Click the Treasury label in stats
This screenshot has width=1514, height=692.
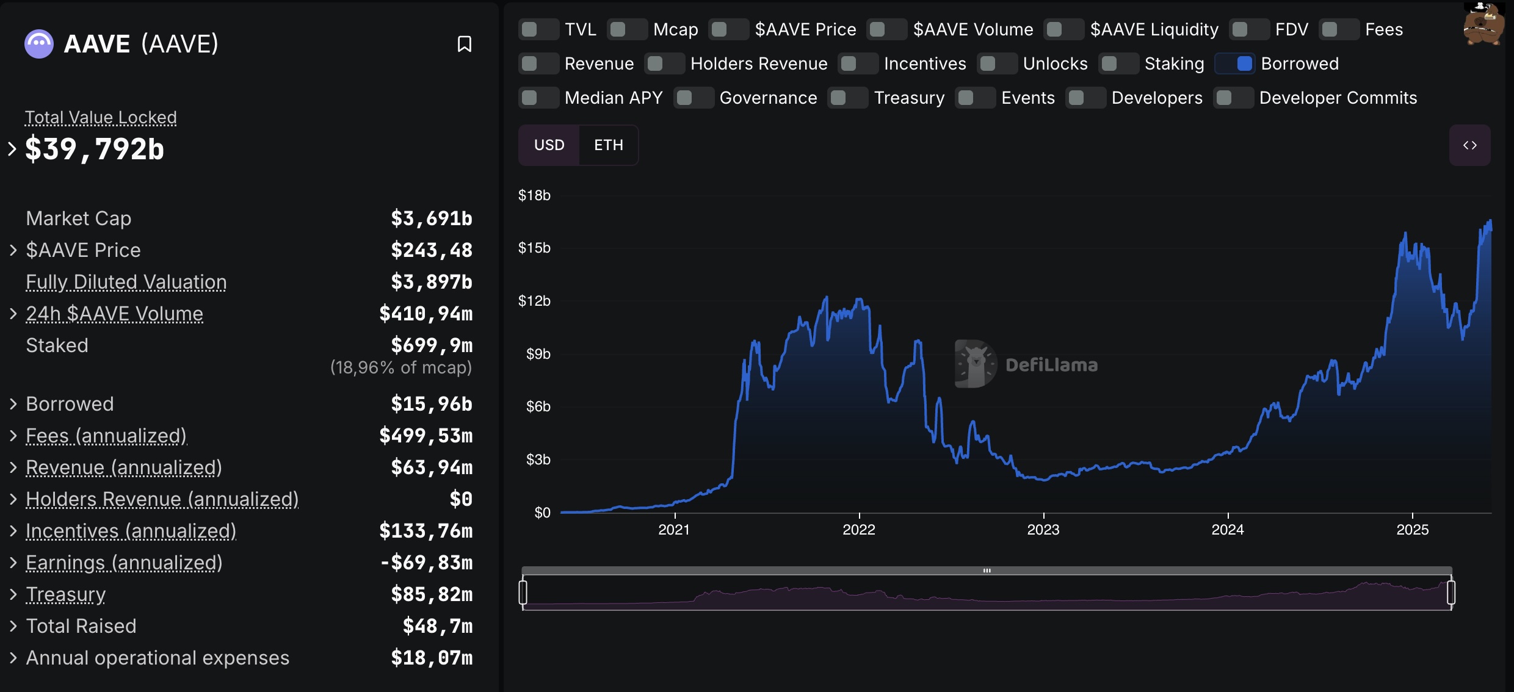[66, 594]
